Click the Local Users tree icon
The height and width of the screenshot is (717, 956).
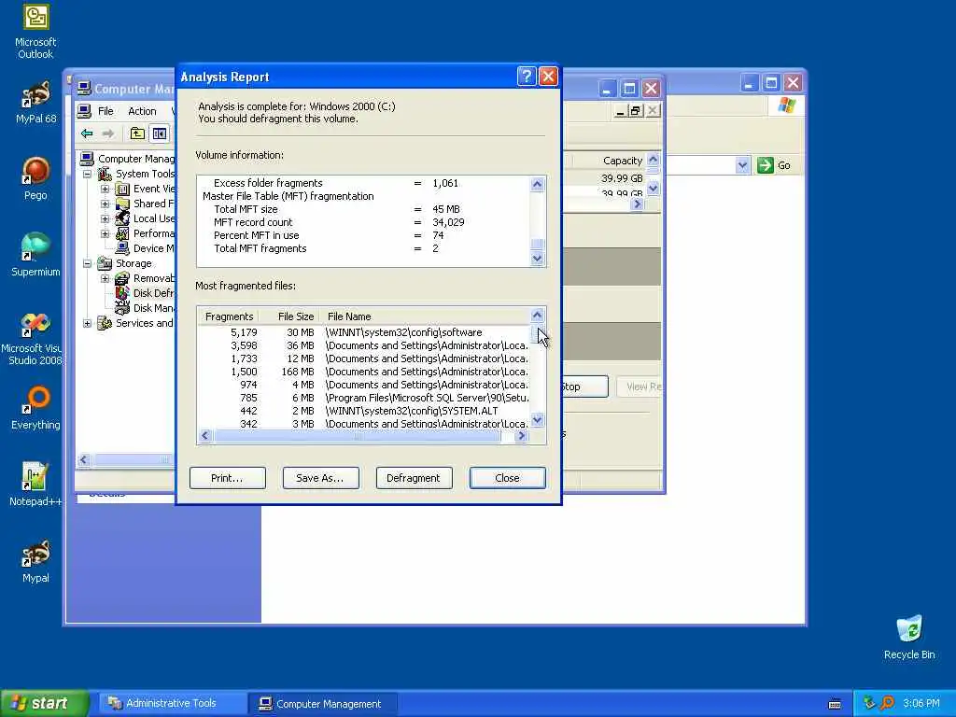click(x=122, y=218)
